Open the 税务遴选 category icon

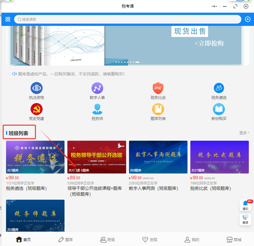pyautogui.click(x=219, y=88)
